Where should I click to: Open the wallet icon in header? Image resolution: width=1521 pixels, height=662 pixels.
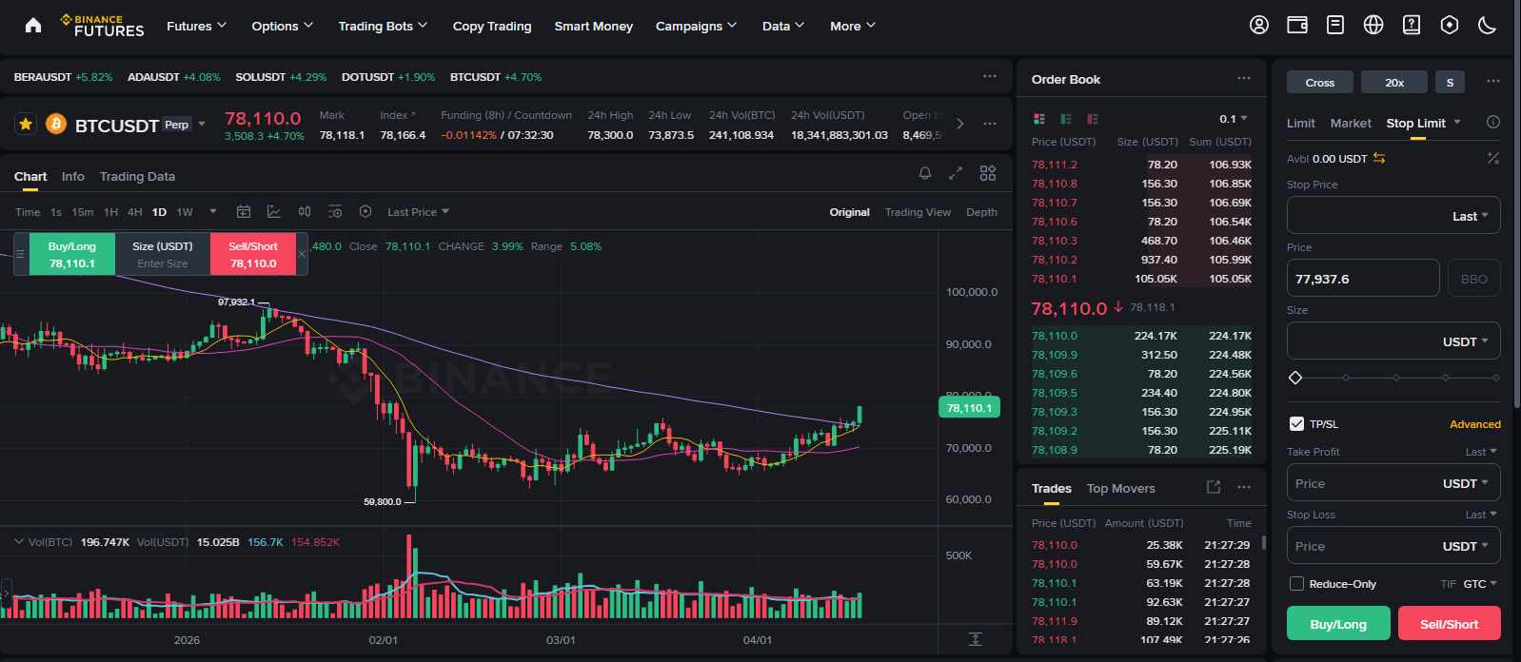[1297, 26]
